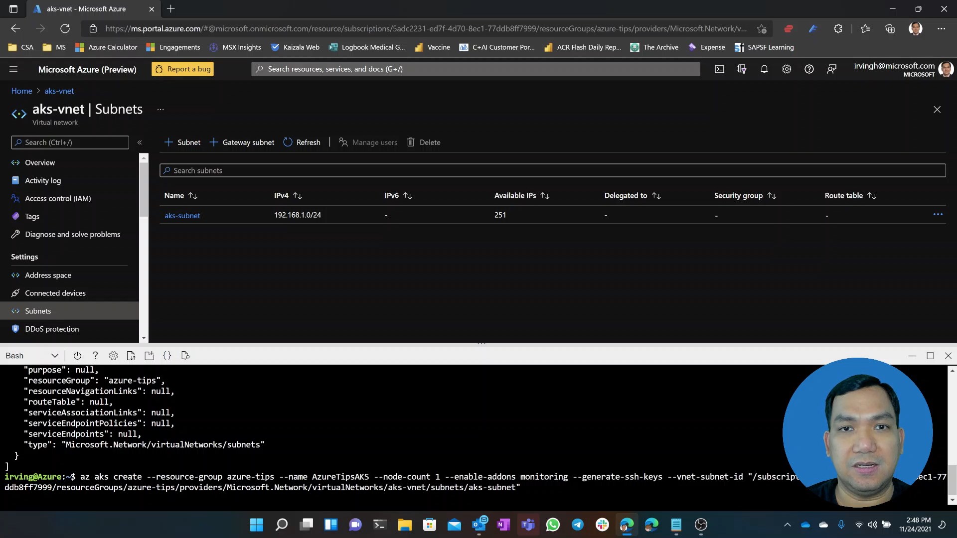
Task: Click the ellipsis next to Subnets title
Action: tap(160, 110)
